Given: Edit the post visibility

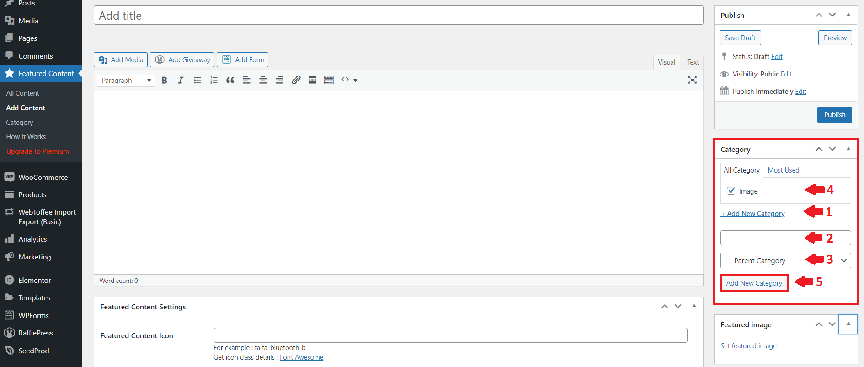Looking at the screenshot, I should [x=786, y=74].
